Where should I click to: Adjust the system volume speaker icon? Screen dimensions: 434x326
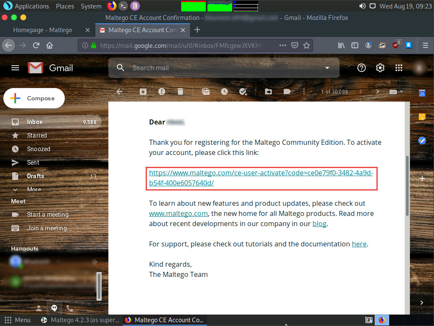[x=362, y=6]
